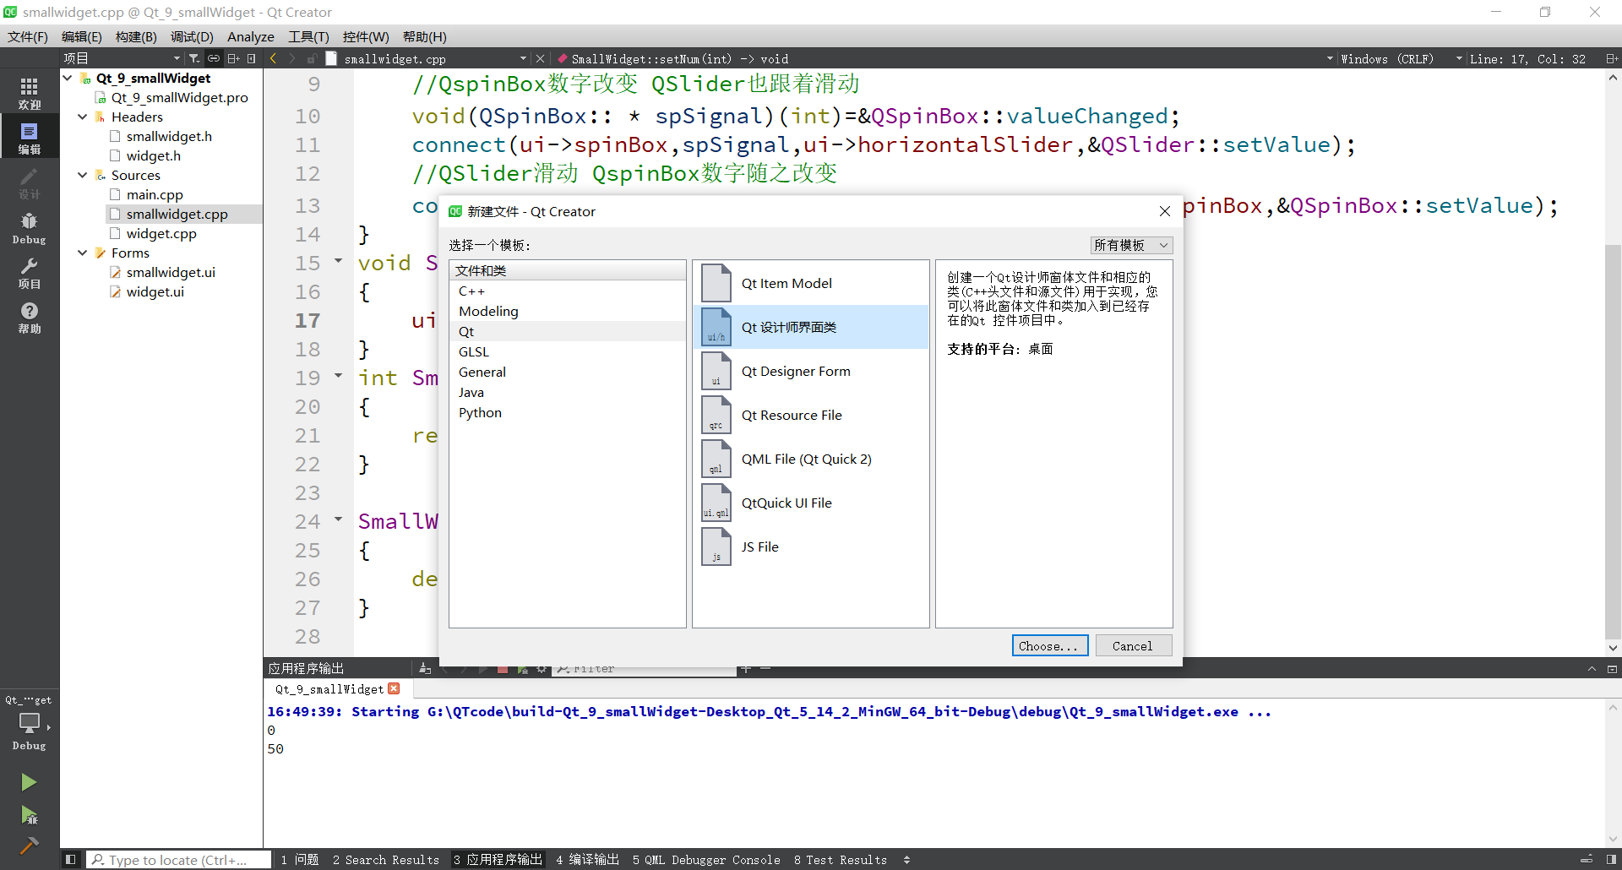This screenshot has height=870, width=1622.
Task: Open the 编辑(E) menu
Action: tap(82, 36)
